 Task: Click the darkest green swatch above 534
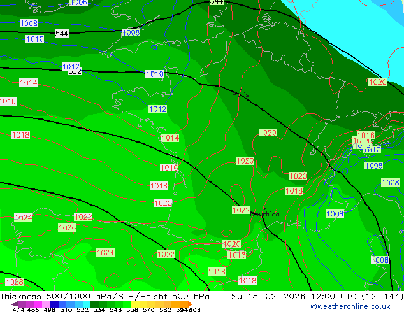point(94,304)
